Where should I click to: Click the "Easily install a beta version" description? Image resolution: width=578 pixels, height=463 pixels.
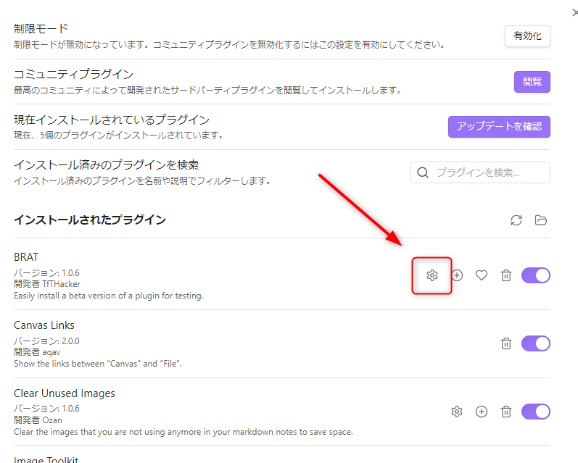pyautogui.click(x=108, y=296)
